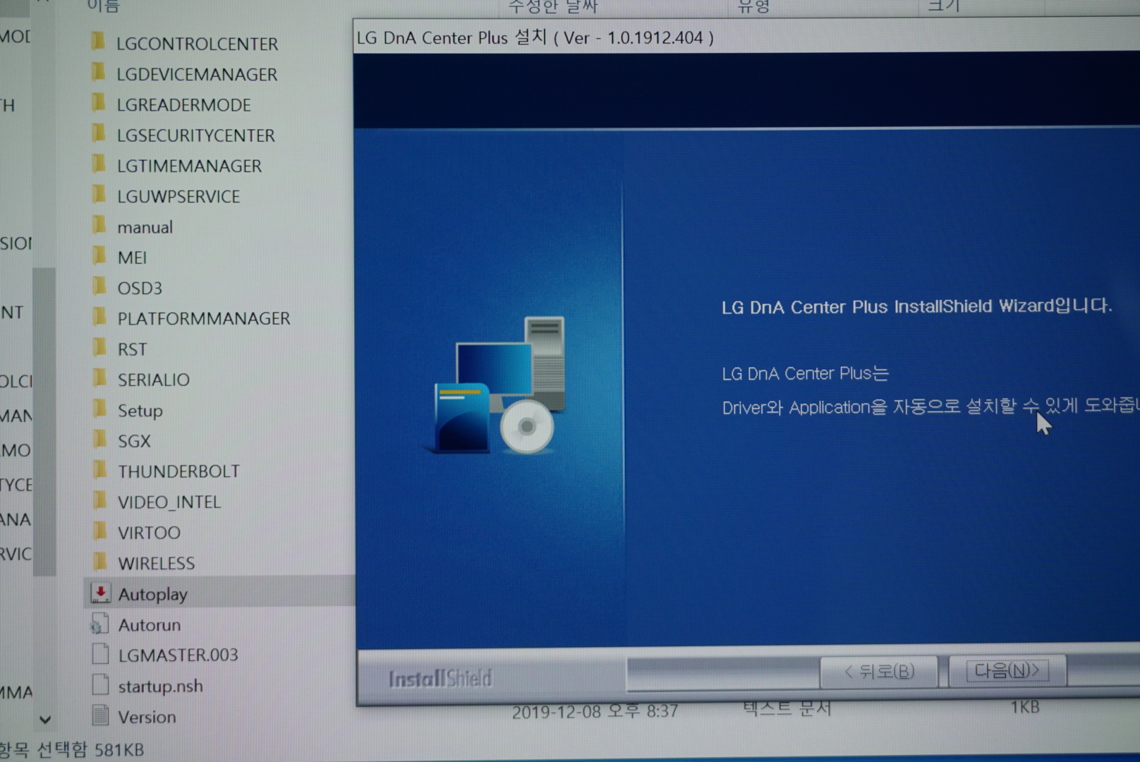Image resolution: width=1140 pixels, height=762 pixels.
Task: Click the VIDEO_INTEL folder icon
Action: pyautogui.click(x=100, y=500)
